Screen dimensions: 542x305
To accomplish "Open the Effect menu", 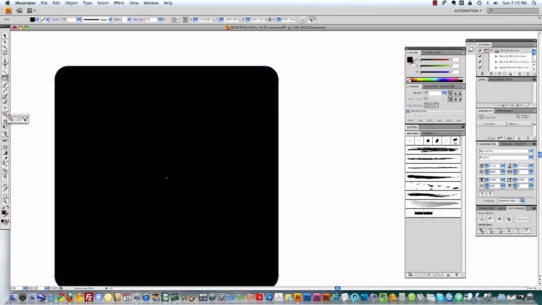I will tap(119, 3).
